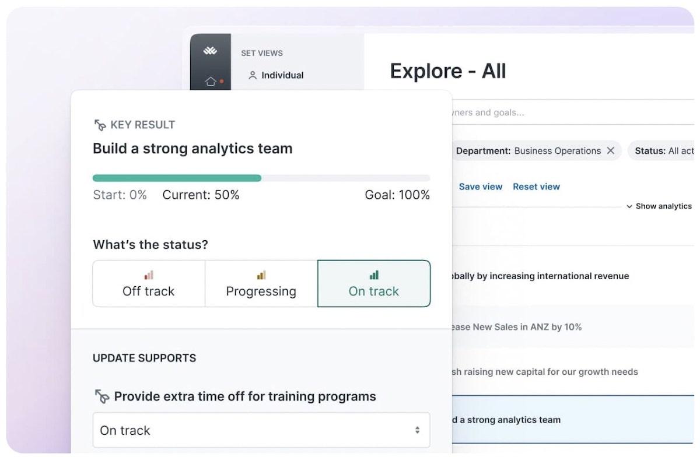Remove the Business Operations department filter
The width and height of the screenshot is (700, 457).
611,151
